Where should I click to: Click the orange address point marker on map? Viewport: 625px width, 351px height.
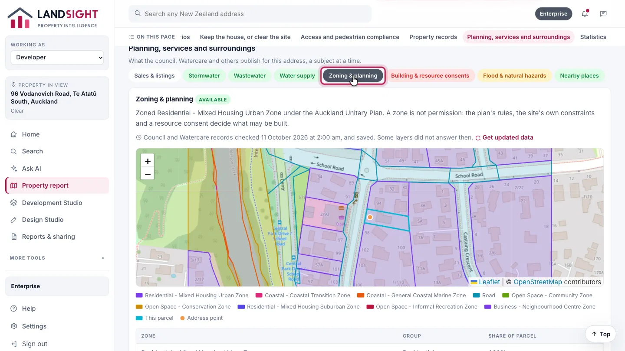370,217
